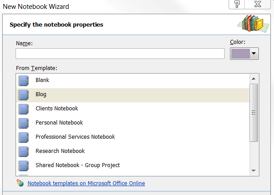274x195 pixels.
Task: Click the Blog template notebook icon
Action: (x=24, y=95)
